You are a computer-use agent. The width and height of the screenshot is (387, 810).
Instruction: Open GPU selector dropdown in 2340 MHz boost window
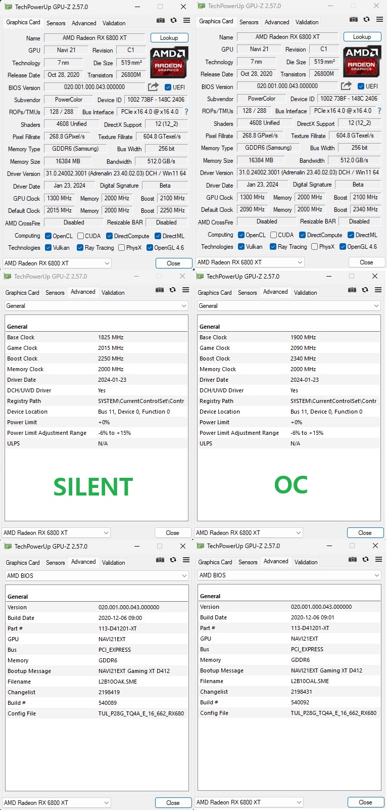point(250,262)
